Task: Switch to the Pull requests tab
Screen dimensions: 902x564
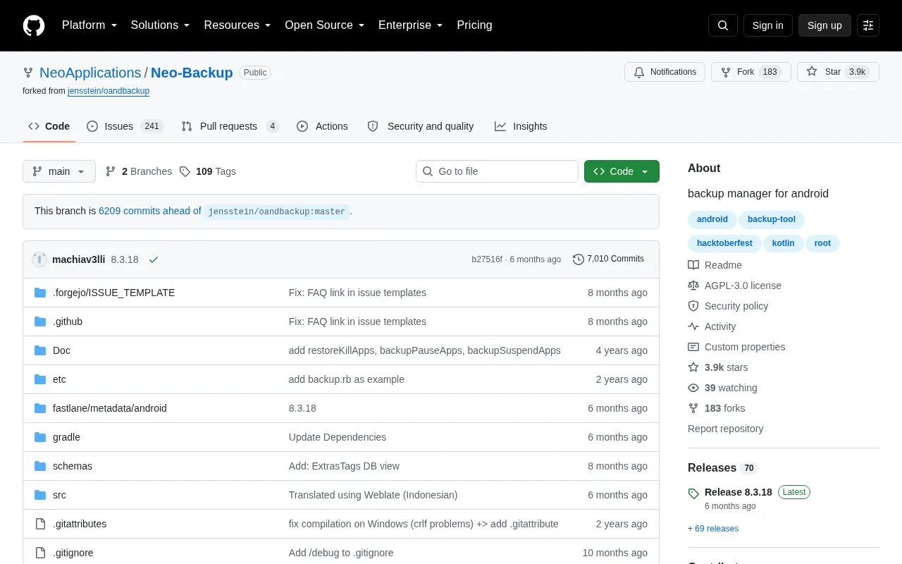Action: pyautogui.click(x=230, y=126)
